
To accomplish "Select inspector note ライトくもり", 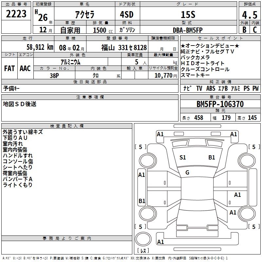I will (x=18, y=185).
